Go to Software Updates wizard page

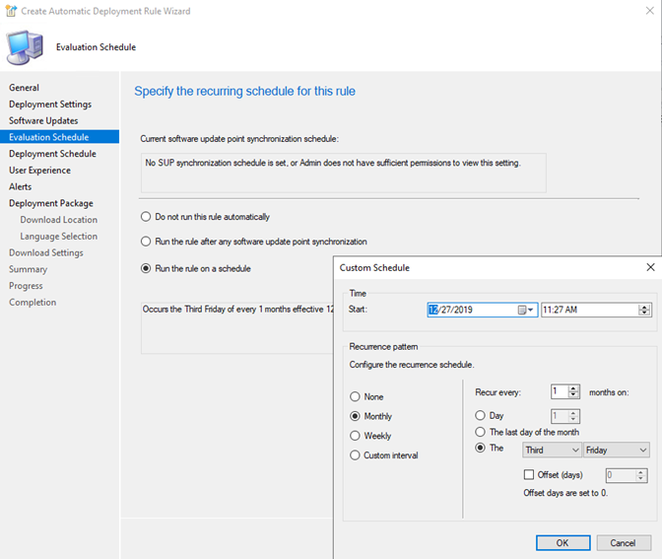point(43,120)
